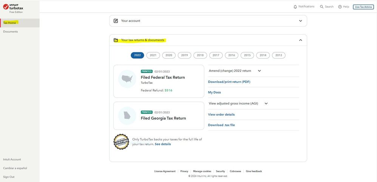The height and width of the screenshot is (182, 377).
Task: Click the Search magnifier icon
Action: coord(321,7)
